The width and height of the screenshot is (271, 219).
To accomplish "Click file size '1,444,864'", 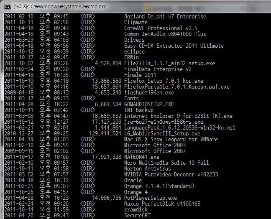I will point(108,128).
